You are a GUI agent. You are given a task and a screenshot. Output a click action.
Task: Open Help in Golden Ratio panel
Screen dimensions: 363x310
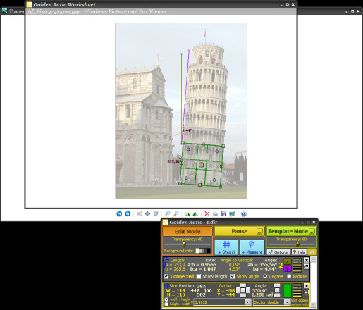pyautogui.click(x=299, y=252)
